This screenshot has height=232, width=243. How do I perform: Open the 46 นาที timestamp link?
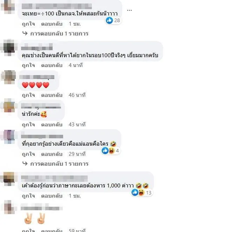pyautogui.click(x=77, y=95)
